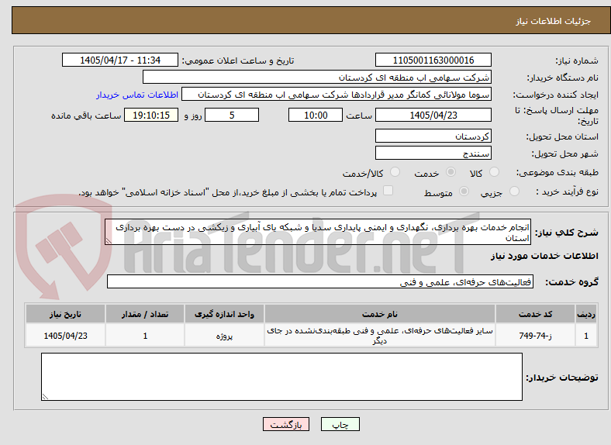Click the استان محل تحویل field کردستان
This screenshot has height=445, width=611.
click(x=433, y=136)
